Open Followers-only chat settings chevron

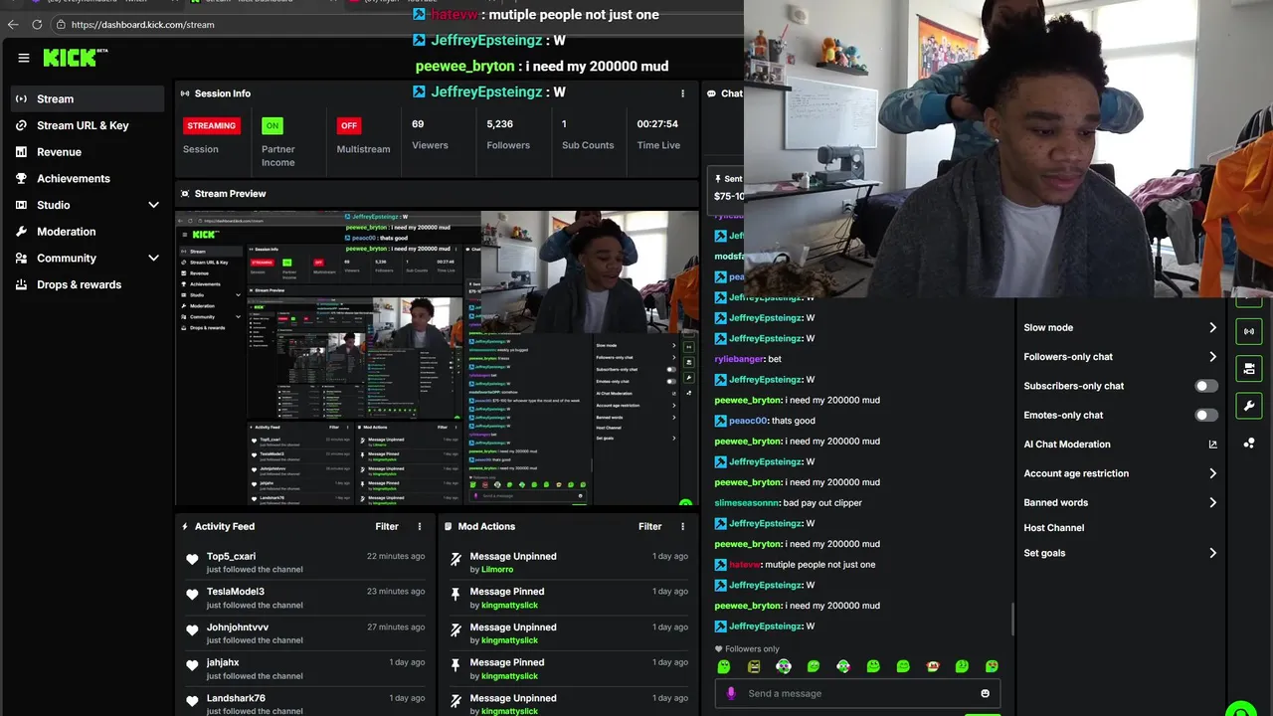coord(1212,357)
